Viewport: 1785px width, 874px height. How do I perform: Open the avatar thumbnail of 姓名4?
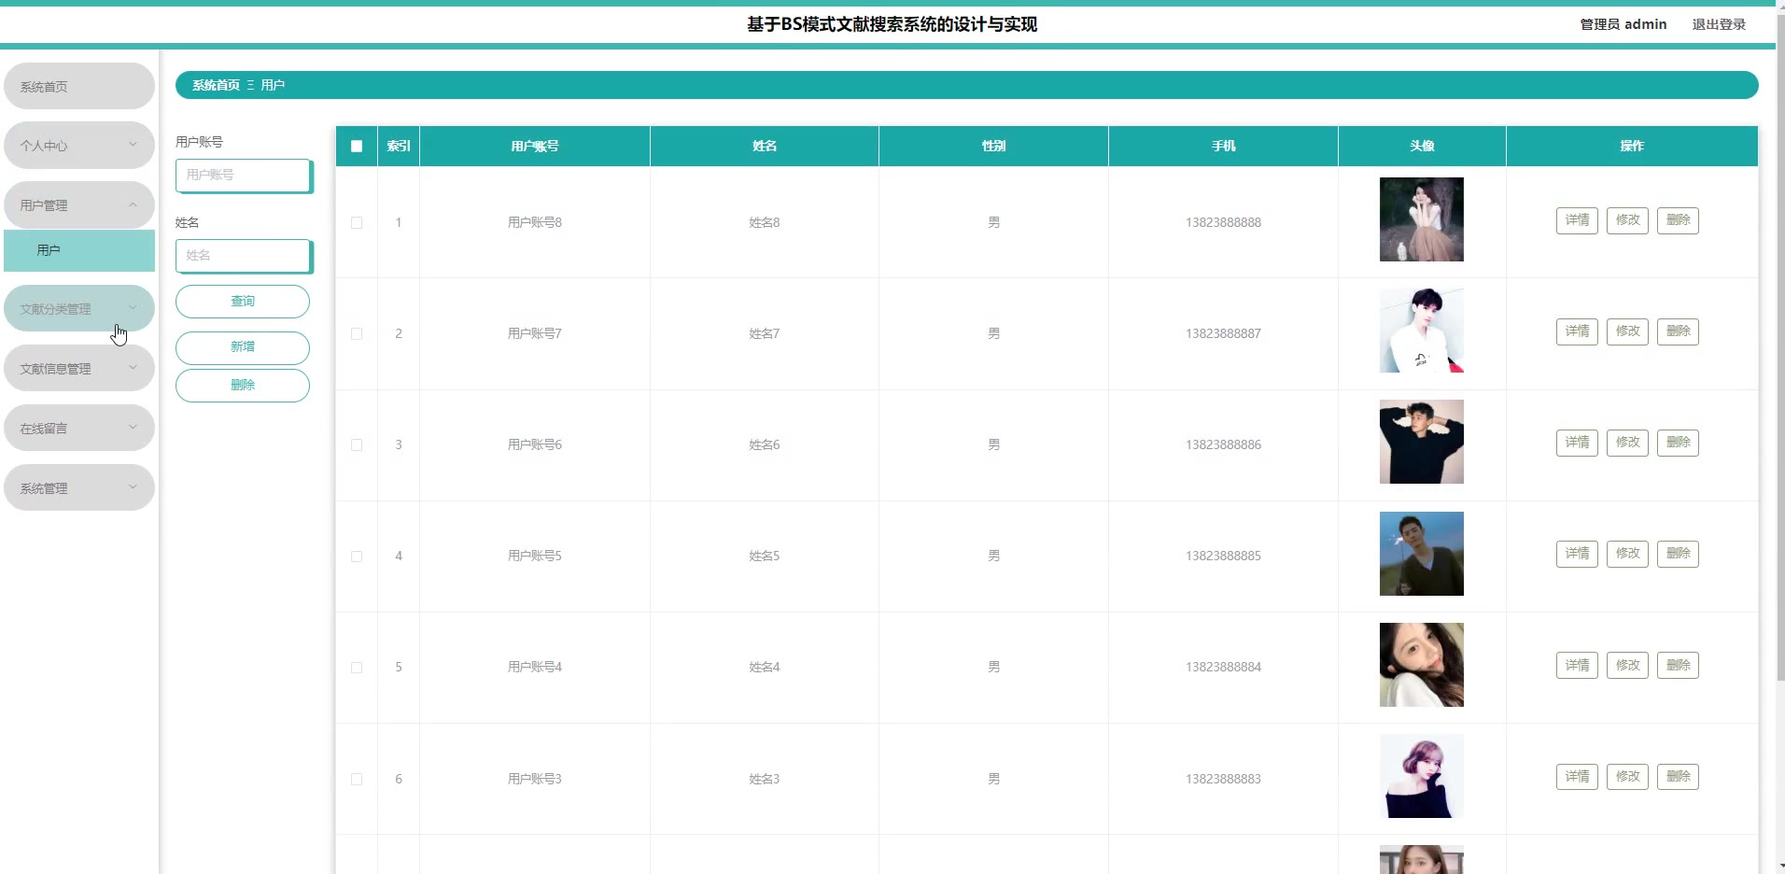[x=1422, y=665]
